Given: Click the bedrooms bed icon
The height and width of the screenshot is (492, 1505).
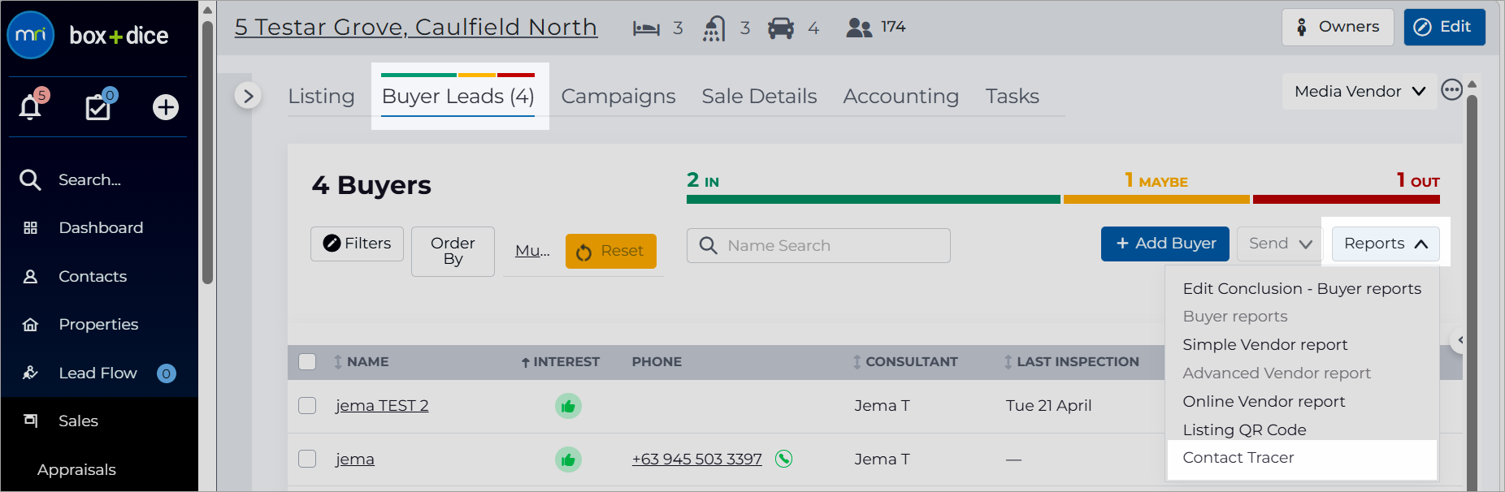Looking at the screenshot, I should click(x=646, y=28).
